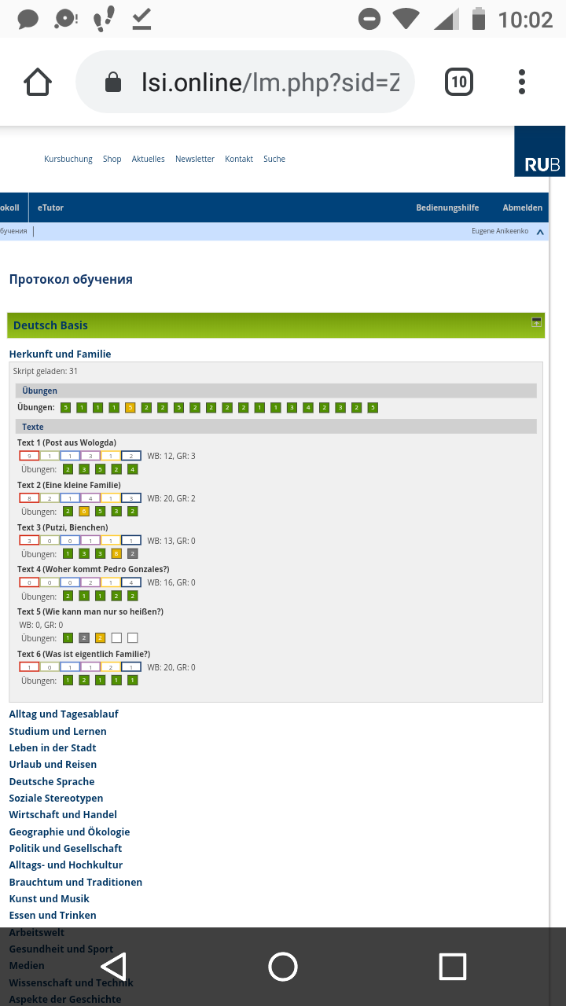Click the first empty white exercise box in Text 5
Screen dimensions: 566x1006
(116, 638)
